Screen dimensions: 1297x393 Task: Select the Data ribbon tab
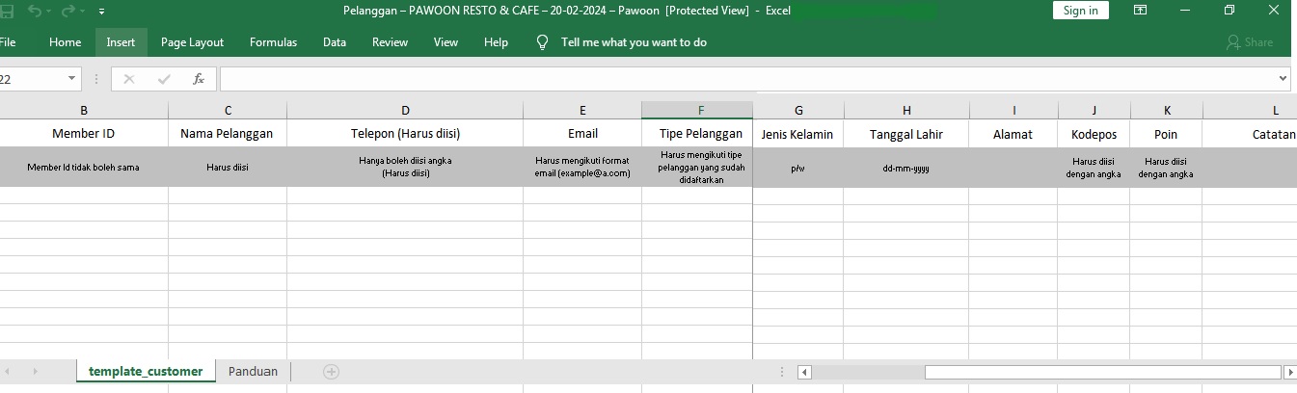[x=335, y=42]
